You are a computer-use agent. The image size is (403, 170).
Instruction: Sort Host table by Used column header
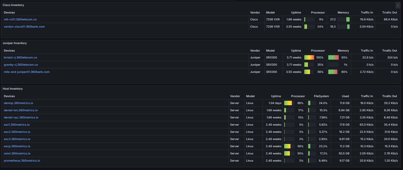345,96
